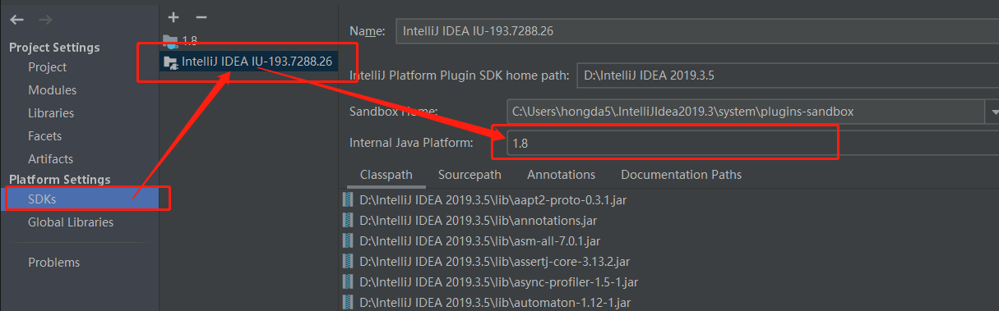The height and width of the screenshot is (311, 999).
Task: Open Global Libraries settings
Action: 71,222
